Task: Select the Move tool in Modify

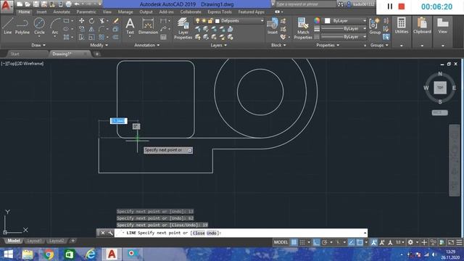Action: (x=81, y=21)
